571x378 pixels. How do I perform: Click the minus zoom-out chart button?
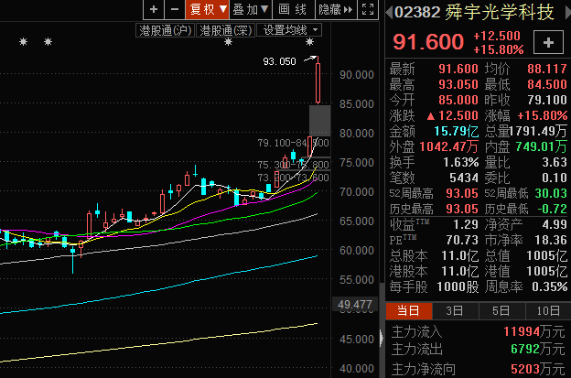[x=172, y=9]
